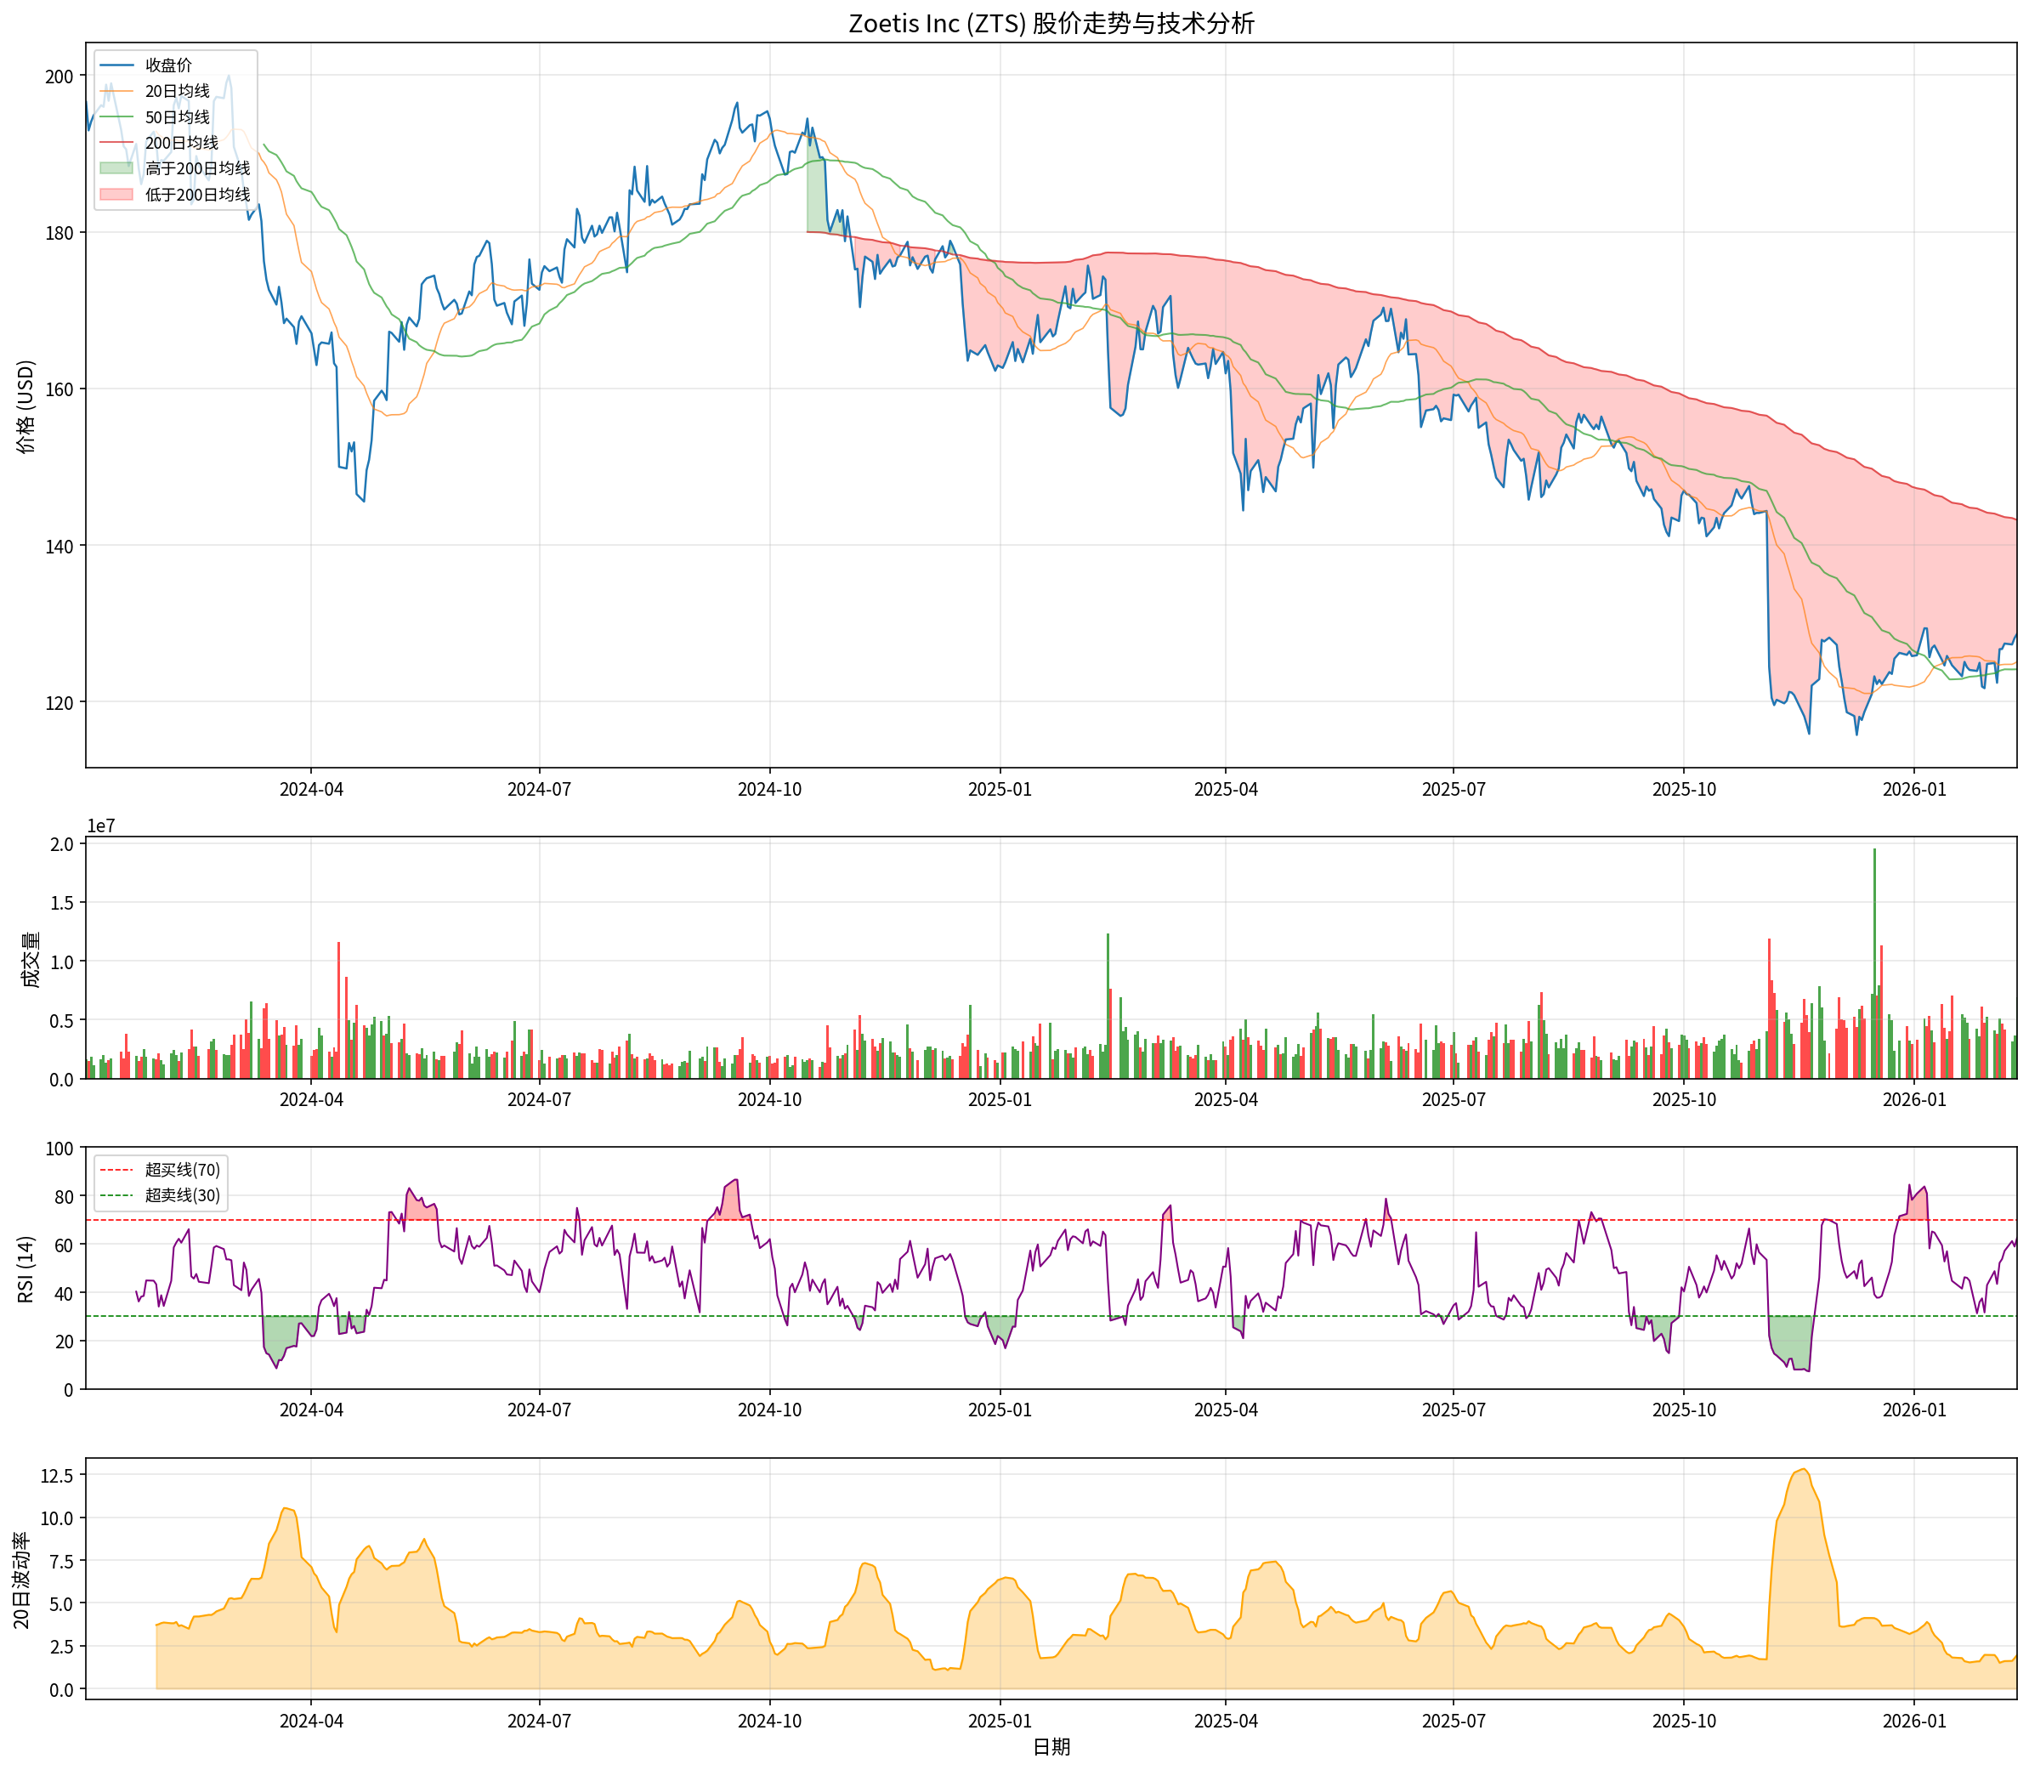Click the 成交量 y-axis label

[30, 958]
